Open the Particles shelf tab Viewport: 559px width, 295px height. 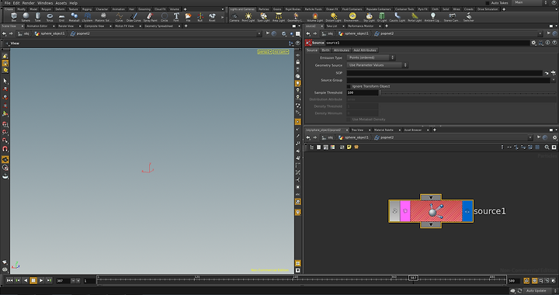point(264,9)
